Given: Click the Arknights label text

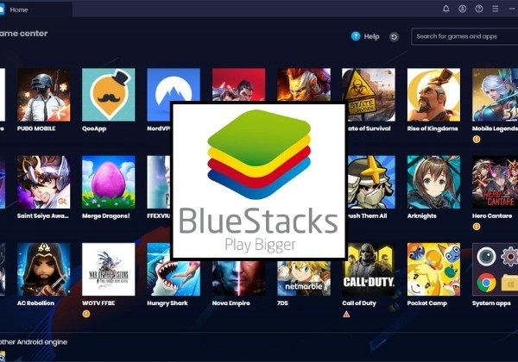Looking at the screenshot, I should pyautogui.click(x=421, y=216).
